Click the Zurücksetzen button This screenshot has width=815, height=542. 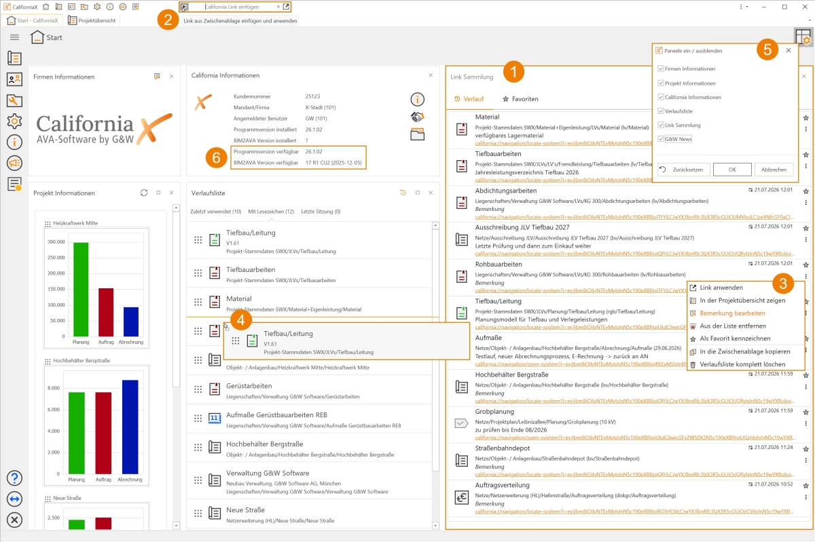pos(684,170)
